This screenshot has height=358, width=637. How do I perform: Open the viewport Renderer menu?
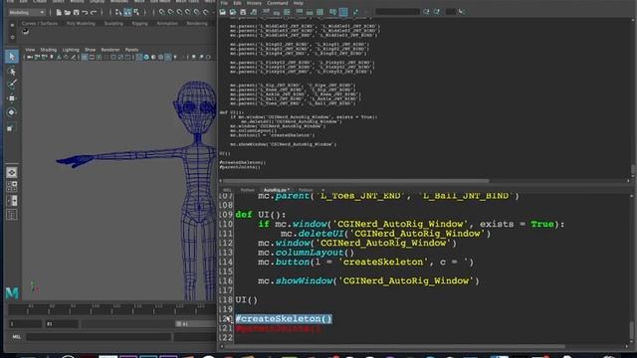pyautogui.click(x=110, y=50)
